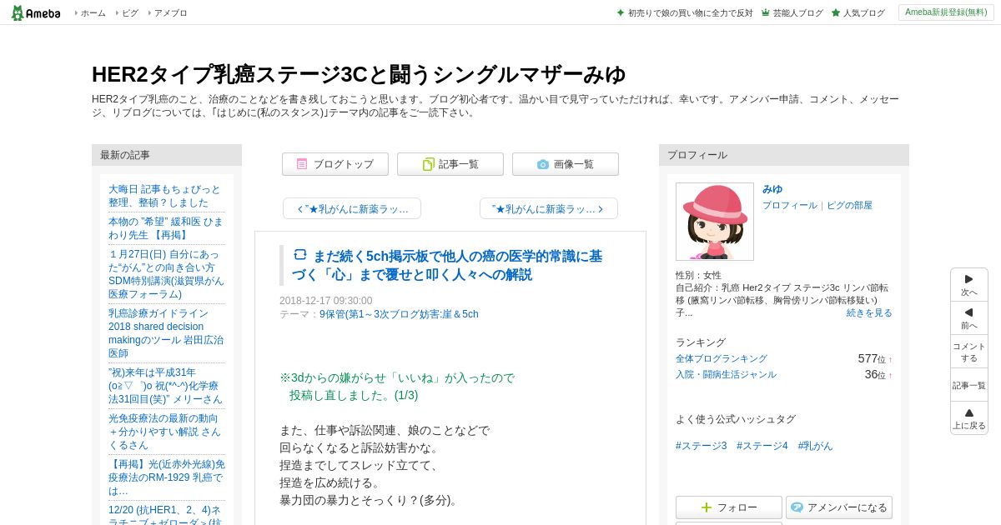The image size is (1001, 525).
Task: Open recent post 乳癌診療ガイドライン2018
Action: click(166, 333)
